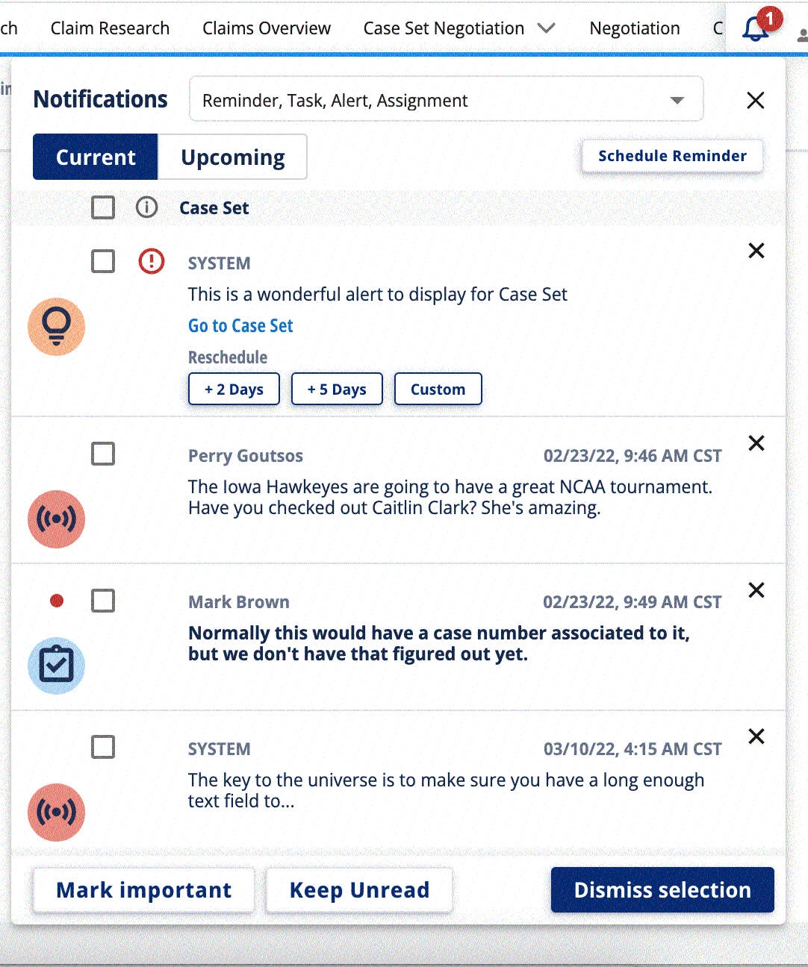808x967 pixels.
Task: Tick the Mark Brown notification checkbox
Action: tap(103, 601)
